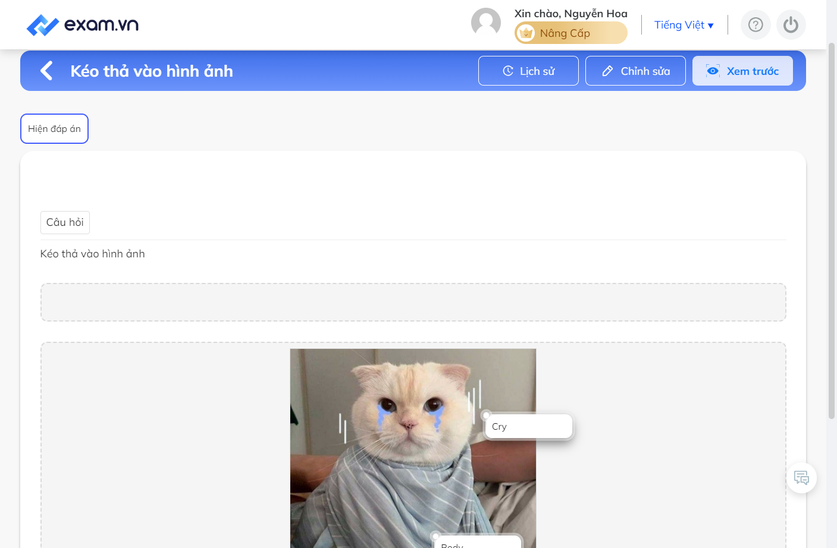Select the Cry label on the image
This screenshot has width=837, height=548.
(529, 427)
